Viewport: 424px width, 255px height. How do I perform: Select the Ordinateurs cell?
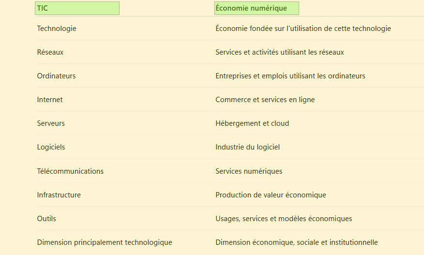pos(56,75)
